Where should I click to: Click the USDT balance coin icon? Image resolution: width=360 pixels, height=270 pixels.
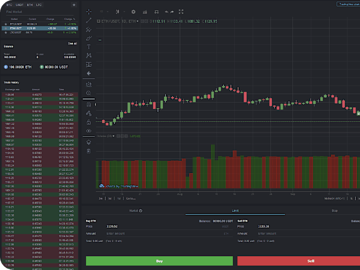pyautogui.click(x=42, y=67)
